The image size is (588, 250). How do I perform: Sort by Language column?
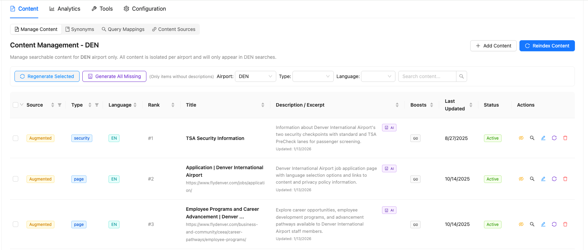coord(135,105)
